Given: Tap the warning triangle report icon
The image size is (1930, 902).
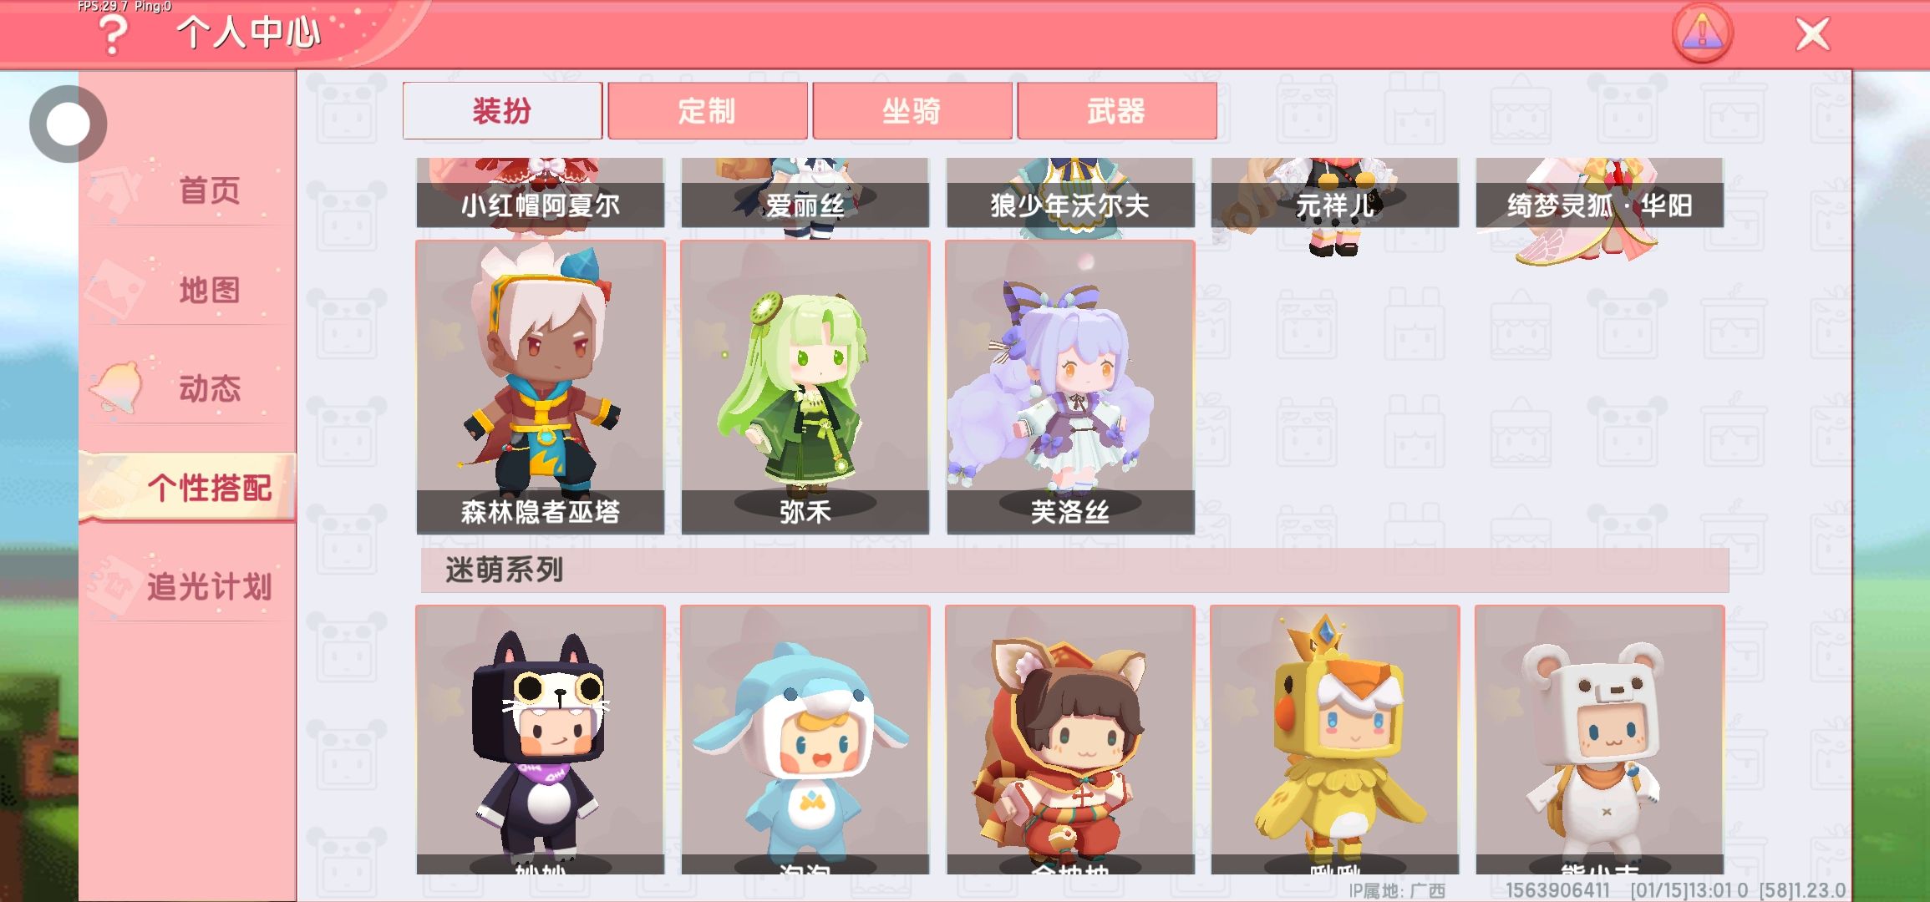Looking at the screenshot, I should 1702,33.
